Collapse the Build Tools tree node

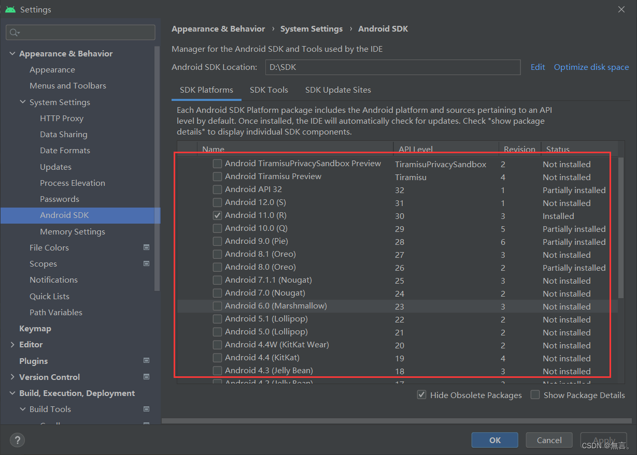tap(23, 409)
